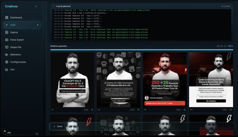This screenshot has height=137, width=238.
Task: Click log line 'Template 1/3 · Copy 2 OK'
Action: [x=101, y=10]
